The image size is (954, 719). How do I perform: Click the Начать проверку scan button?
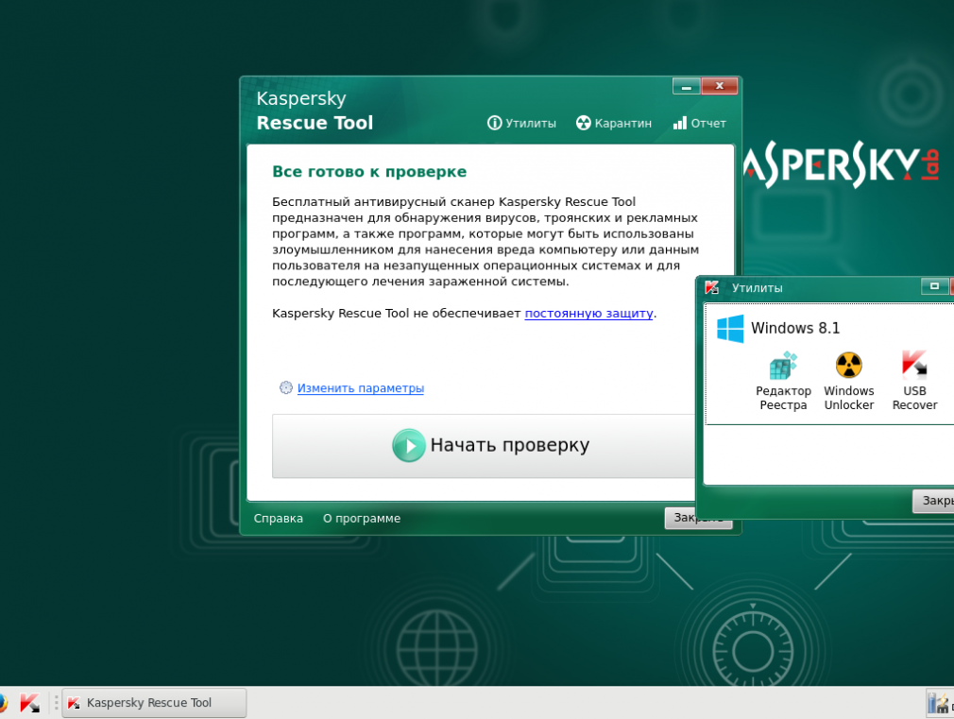(484, 446)
